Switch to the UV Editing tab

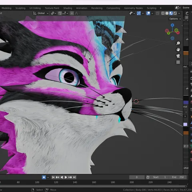point(35,8)
